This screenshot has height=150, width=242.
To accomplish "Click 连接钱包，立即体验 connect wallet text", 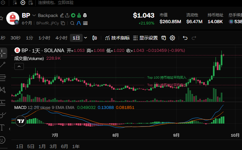I will pos(56,2).
